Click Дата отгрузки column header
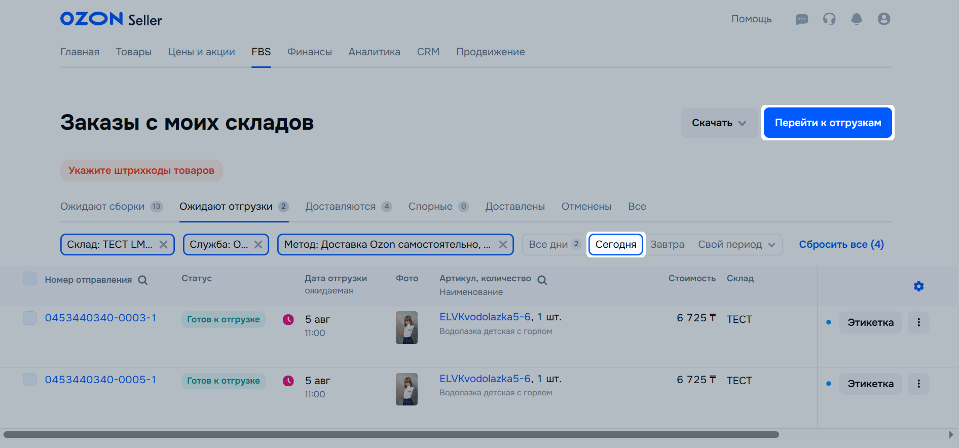The height and width of the screenshot is (448, 959). [x=336, y=278]
